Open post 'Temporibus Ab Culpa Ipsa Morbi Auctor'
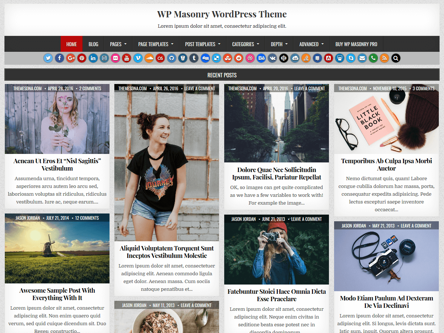 [386, 165]
